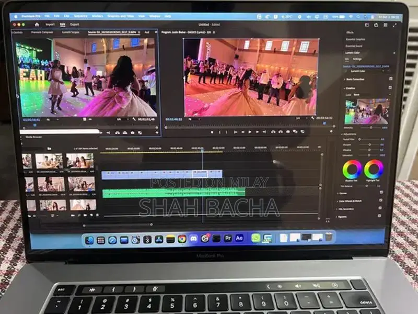Screen dimensions: 418x314
Task: Collapse the Creative section in Lumetri Color
Action: click(345, 87)
